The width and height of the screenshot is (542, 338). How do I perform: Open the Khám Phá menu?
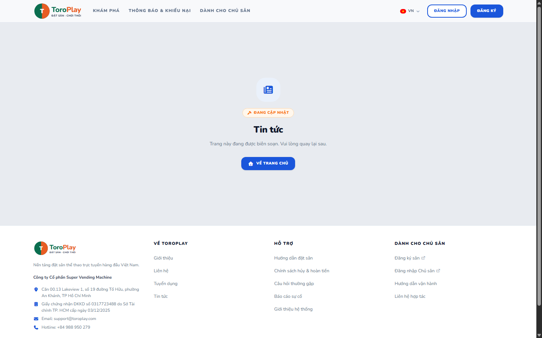pos(106,11)
